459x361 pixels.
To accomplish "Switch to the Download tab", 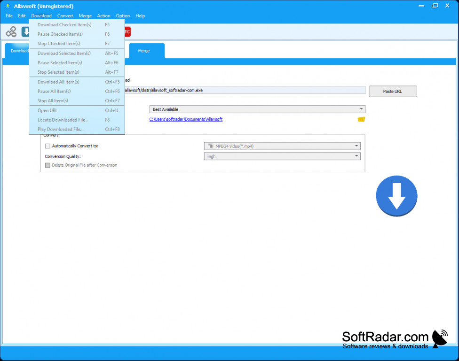I will 17,51.
